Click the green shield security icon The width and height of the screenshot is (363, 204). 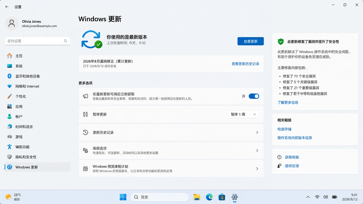pyautogui.click(x=281, y=42)
